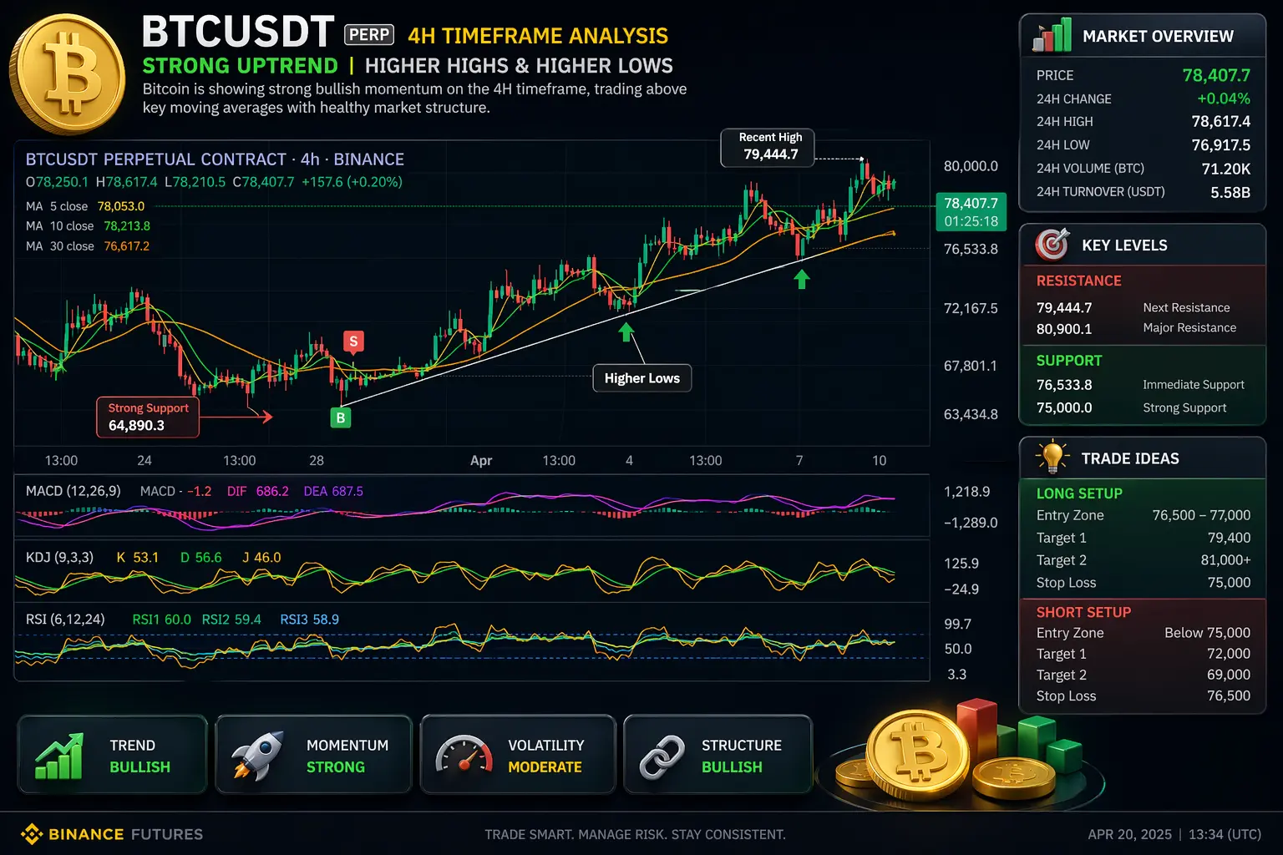Click the "DEA 687.5" value
Screen dimensions: 1283x855
(x=333, y=491)
